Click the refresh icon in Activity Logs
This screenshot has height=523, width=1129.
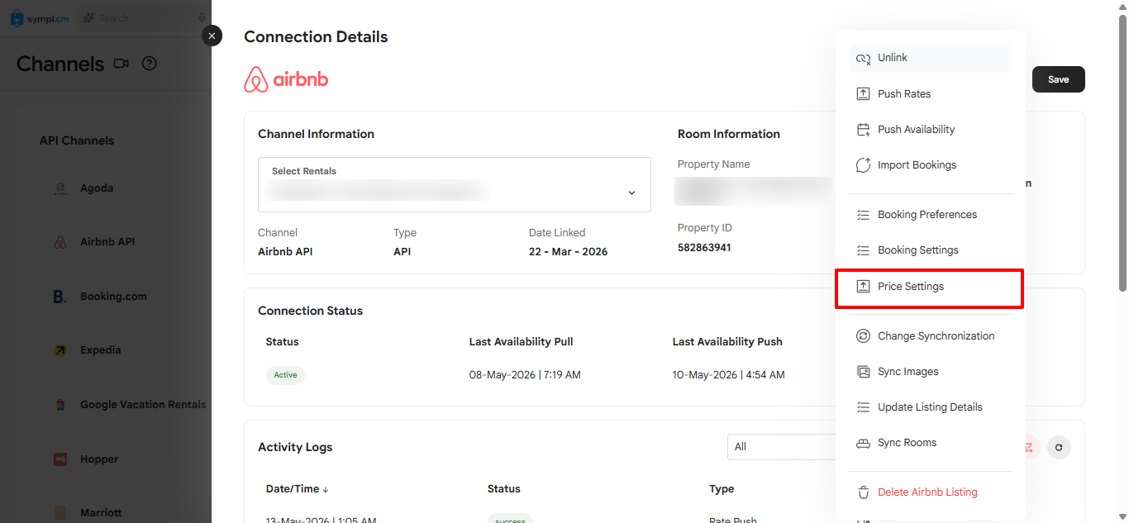coord(1059,447)
